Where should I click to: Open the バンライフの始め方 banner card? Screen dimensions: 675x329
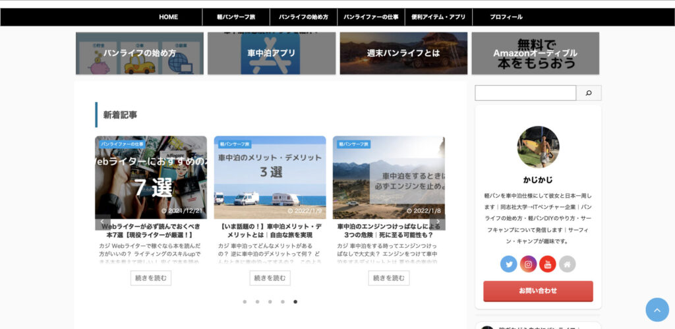tap(140, 53)
